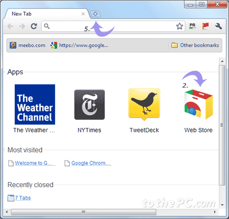
Task: Click the reload page button
Action: [34, 26]
